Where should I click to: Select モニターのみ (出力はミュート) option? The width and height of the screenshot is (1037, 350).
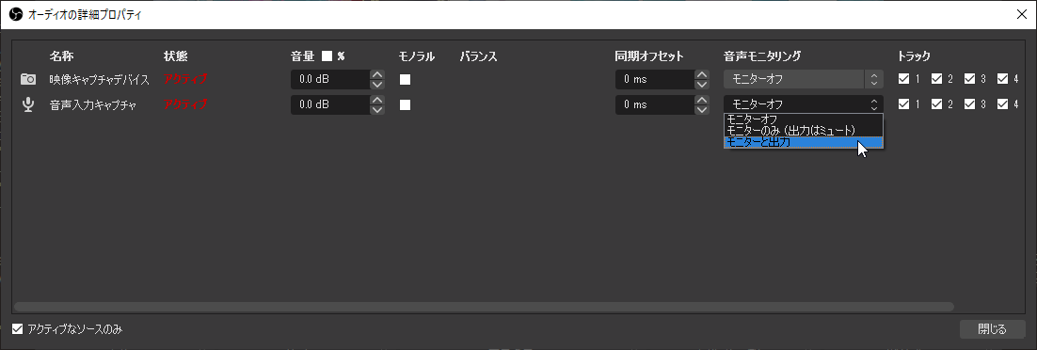tap(804, 131)
